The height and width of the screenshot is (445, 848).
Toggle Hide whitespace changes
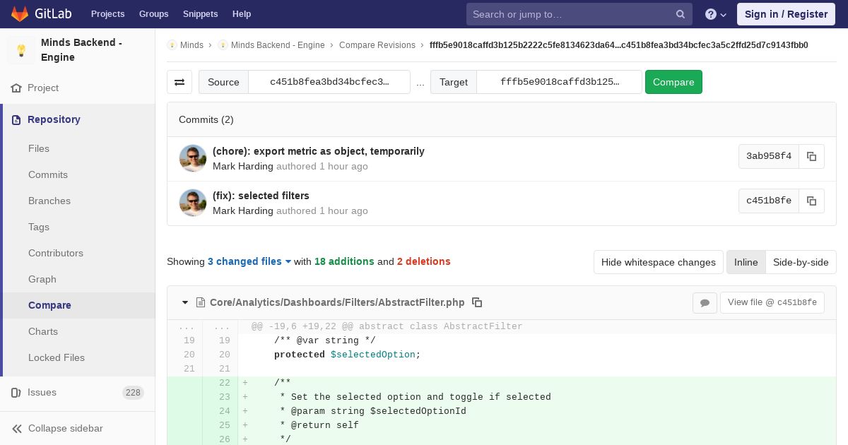click(x=659, y=262)
